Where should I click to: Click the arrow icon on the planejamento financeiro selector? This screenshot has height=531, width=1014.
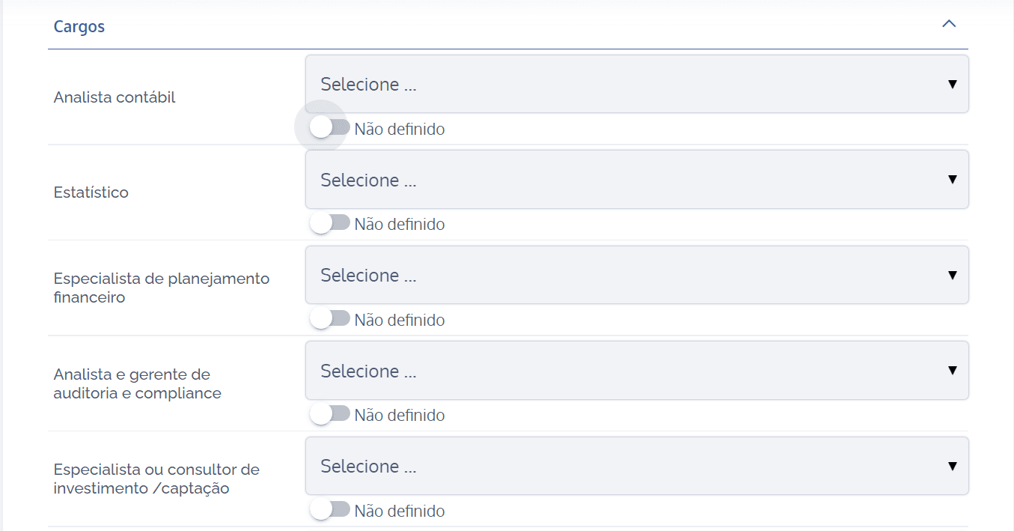(x=952, y=275)
